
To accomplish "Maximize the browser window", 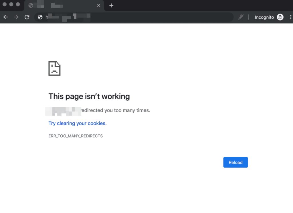I will coord(18,4).
